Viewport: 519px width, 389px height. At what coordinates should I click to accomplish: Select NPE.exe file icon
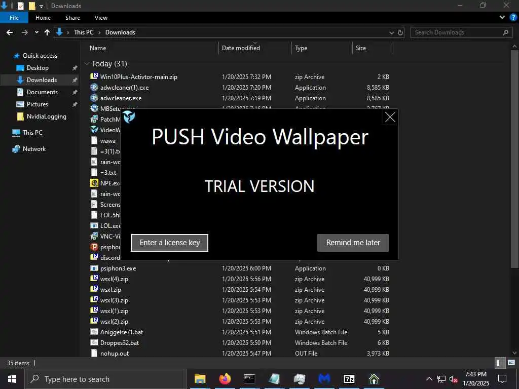[x=94, y=183]
